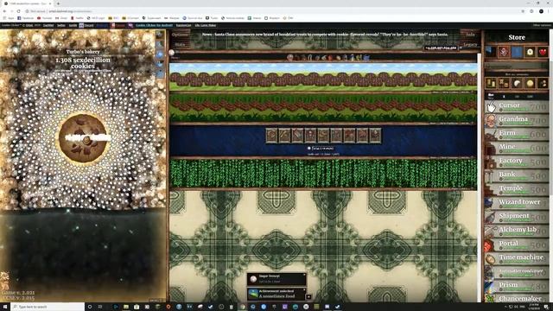Click the grimoire magic meter bar
The image size is (553, 311).
tap(323, 149)
